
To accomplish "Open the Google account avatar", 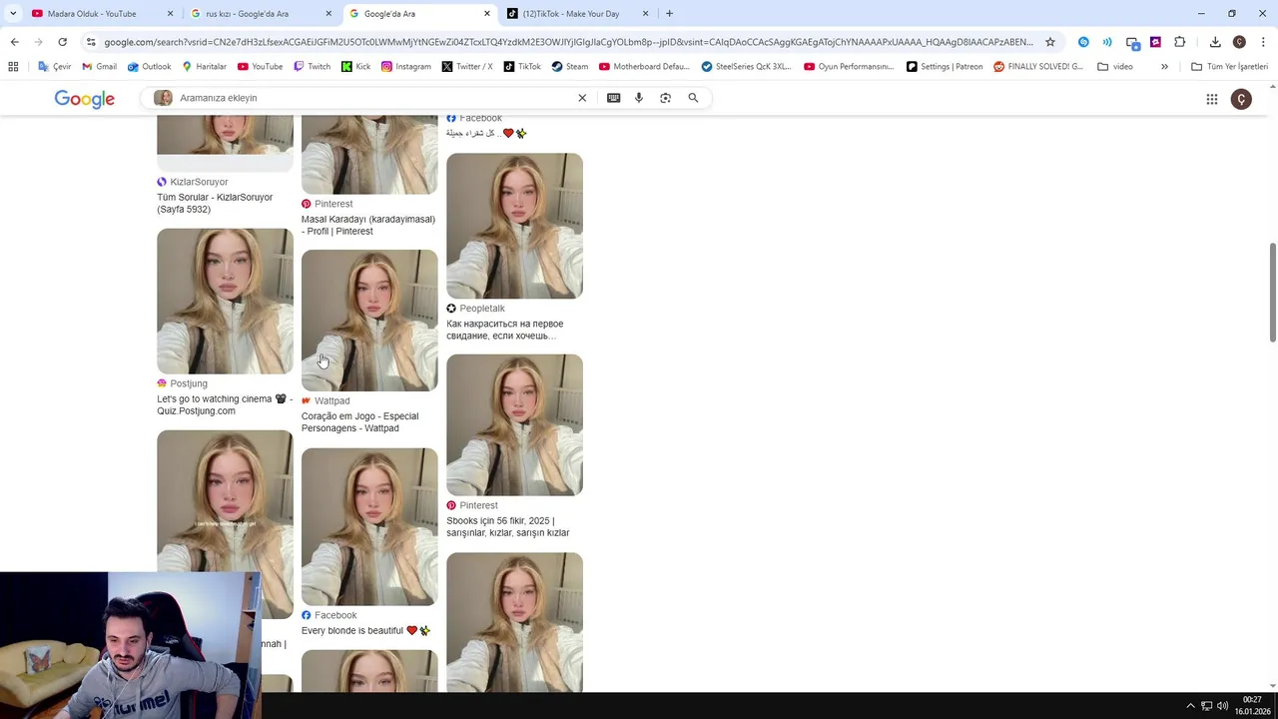I will click(x=1241, y=99).
